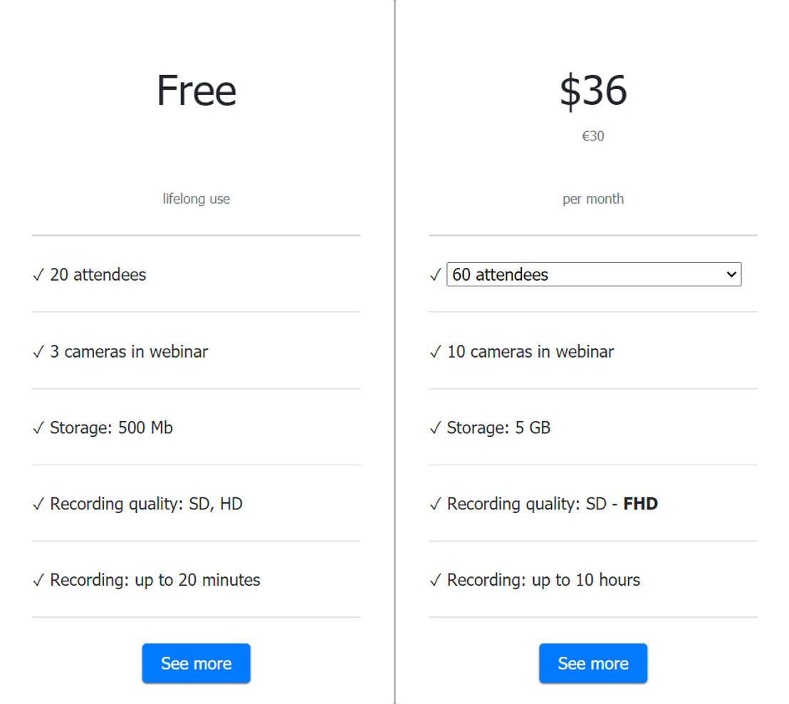Click the checkmark beside Storage: 5 GB
The height and width of the screenshot is (704, 789).
[435, 428]
